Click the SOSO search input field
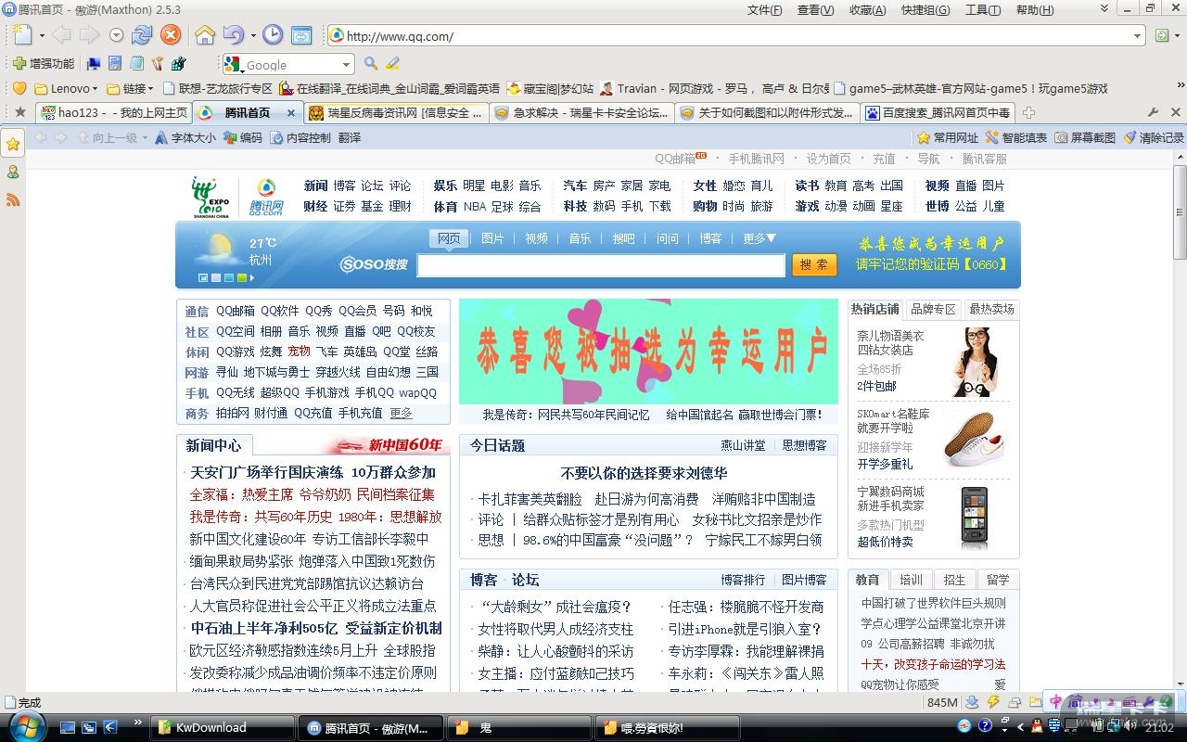This screenshot has height=742, width=1187. (601, 265)
